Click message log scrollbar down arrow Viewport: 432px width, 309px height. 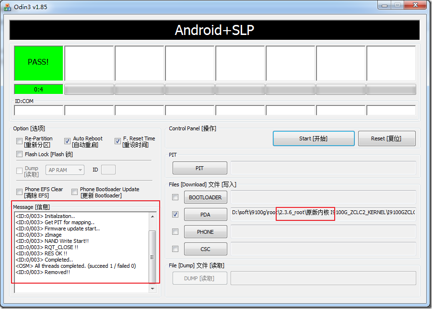152,288
